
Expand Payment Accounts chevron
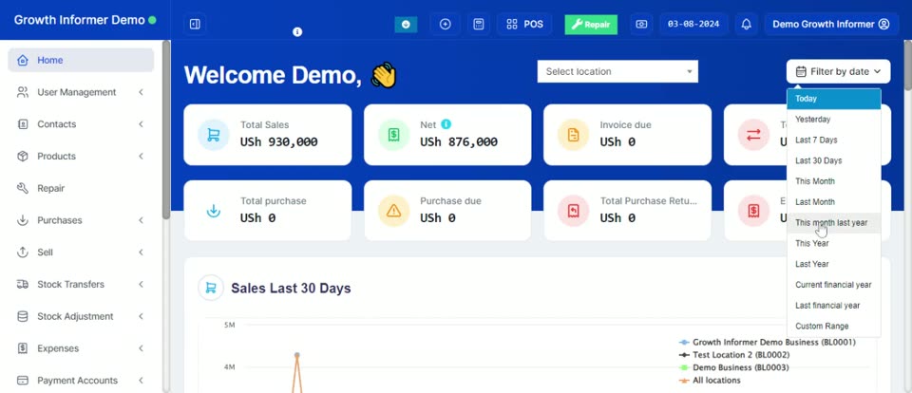141,381
